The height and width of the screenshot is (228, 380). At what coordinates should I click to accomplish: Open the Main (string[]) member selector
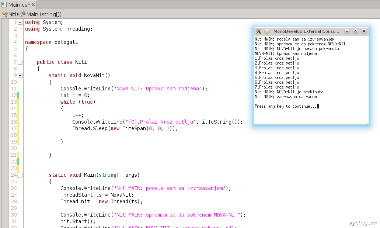(x=44, y=14)
